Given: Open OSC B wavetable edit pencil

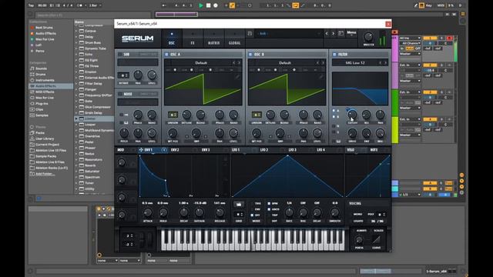Looking at the screenshot, I should pos(321,76).
